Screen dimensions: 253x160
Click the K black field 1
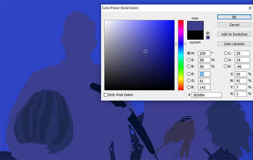click(241, 94)
